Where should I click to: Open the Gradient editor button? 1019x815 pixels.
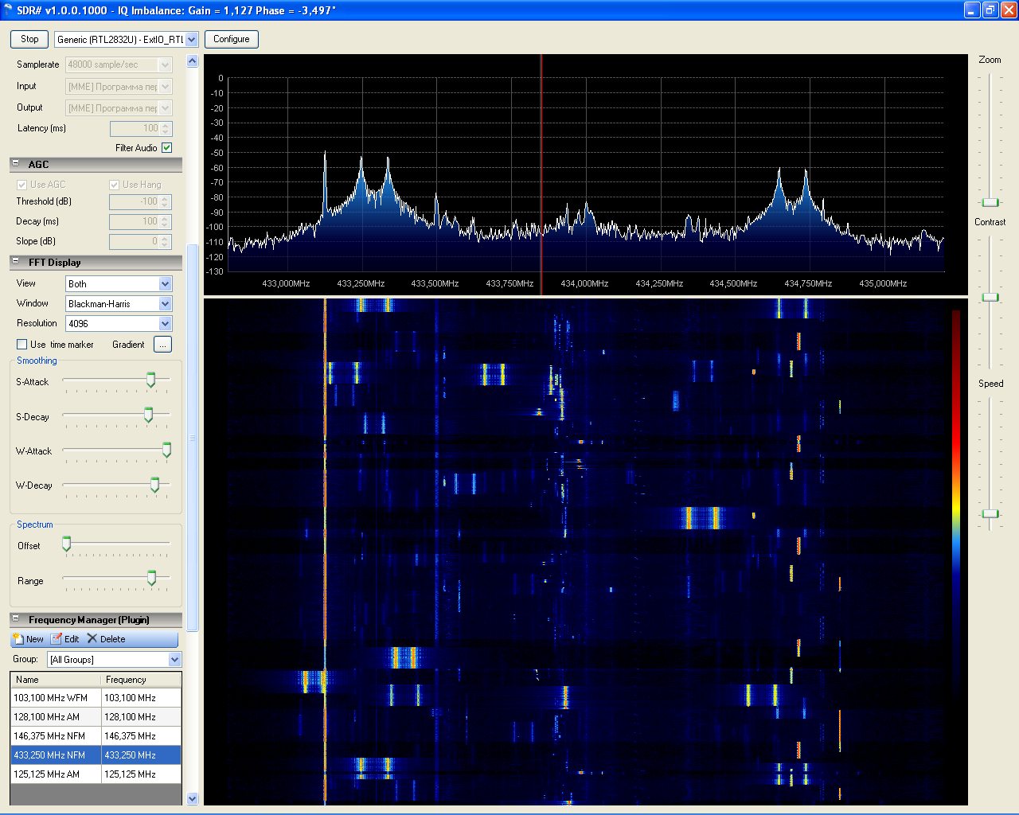coord(162,345)
